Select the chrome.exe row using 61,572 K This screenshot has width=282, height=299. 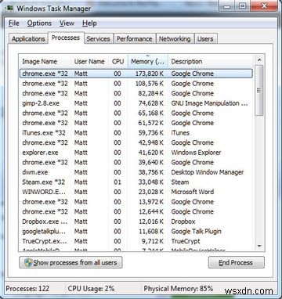coord(136,123)
